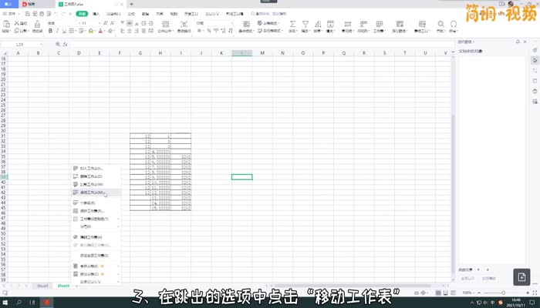Open the WPS app on the taskbar
540x308 pixels.
pos(46,303)
